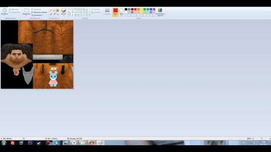Screen dimensions: 271x152
Task: Click the Paste (Вставить) clipboard icon
Action: coord(5,11)
